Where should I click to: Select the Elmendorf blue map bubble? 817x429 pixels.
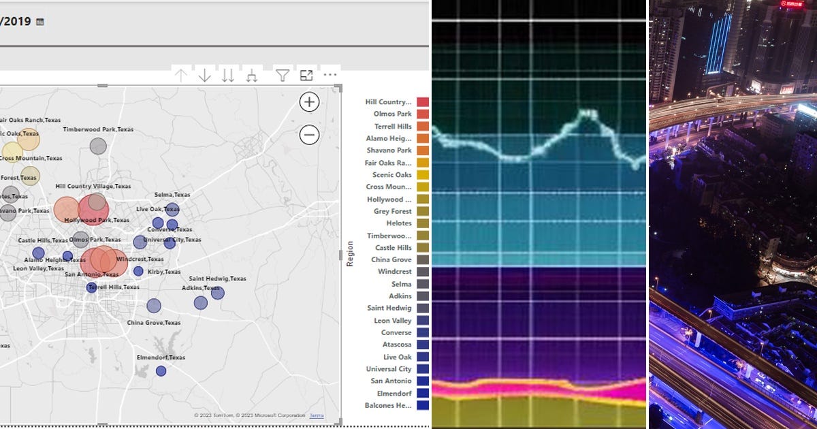pyautogui.click(x=161, y=371)
